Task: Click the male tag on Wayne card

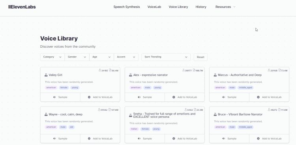Action: coord(63,127)
